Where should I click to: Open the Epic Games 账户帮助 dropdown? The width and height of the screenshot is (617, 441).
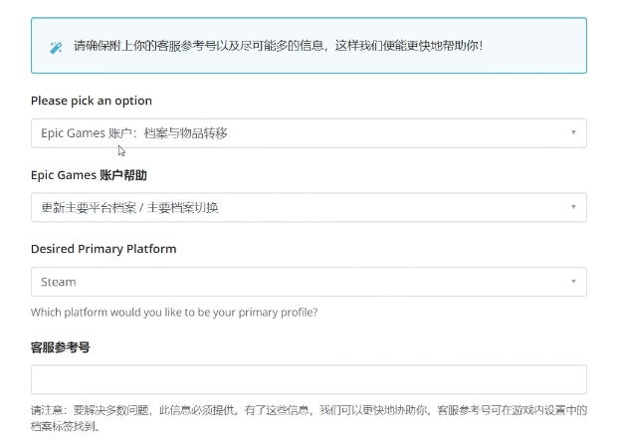(308, 207)
